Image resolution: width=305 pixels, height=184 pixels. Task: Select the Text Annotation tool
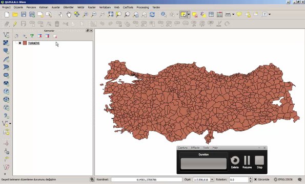[x=265, y=14]
